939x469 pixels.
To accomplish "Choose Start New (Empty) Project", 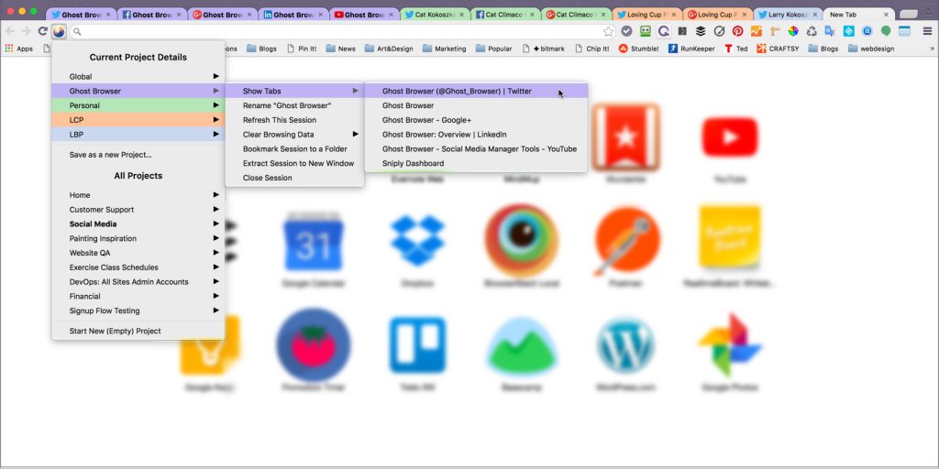I will click(x=138, y=331).
